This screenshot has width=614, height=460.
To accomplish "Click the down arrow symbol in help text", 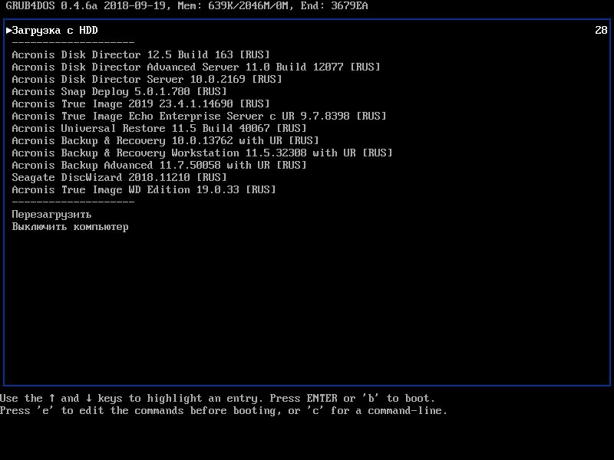I will 89,398.
